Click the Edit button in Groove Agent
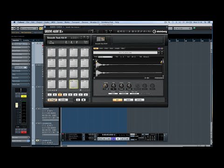This screenshot has width=224, height=168. tap(118, 100)
